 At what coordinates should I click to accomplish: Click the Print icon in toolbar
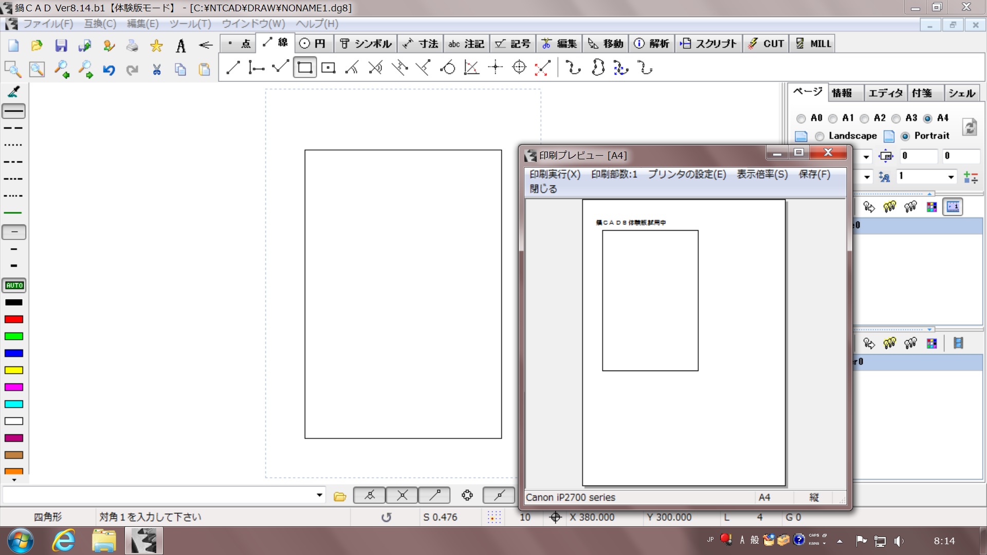coord(132,45)
